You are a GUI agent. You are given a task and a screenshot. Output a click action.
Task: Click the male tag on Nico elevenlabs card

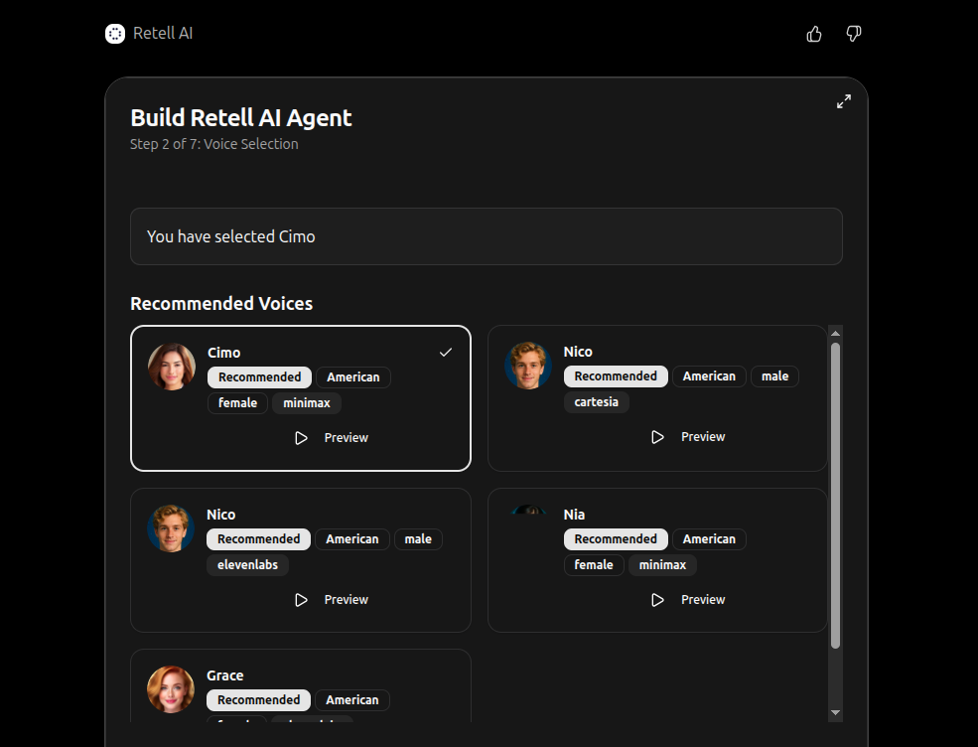tap(418, 539)
